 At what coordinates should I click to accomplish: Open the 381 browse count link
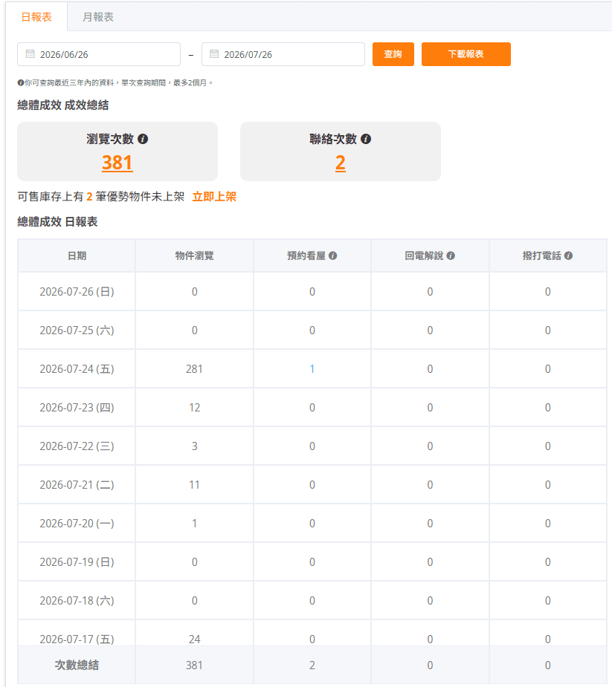pyautogui.click(x=117, y=163)
